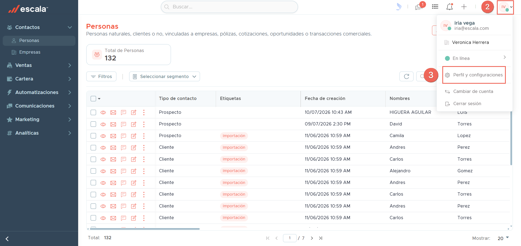Sort by the Tipo de contacto column header
Viewport: 521px width, 246px height.
[x=178, y=99]
